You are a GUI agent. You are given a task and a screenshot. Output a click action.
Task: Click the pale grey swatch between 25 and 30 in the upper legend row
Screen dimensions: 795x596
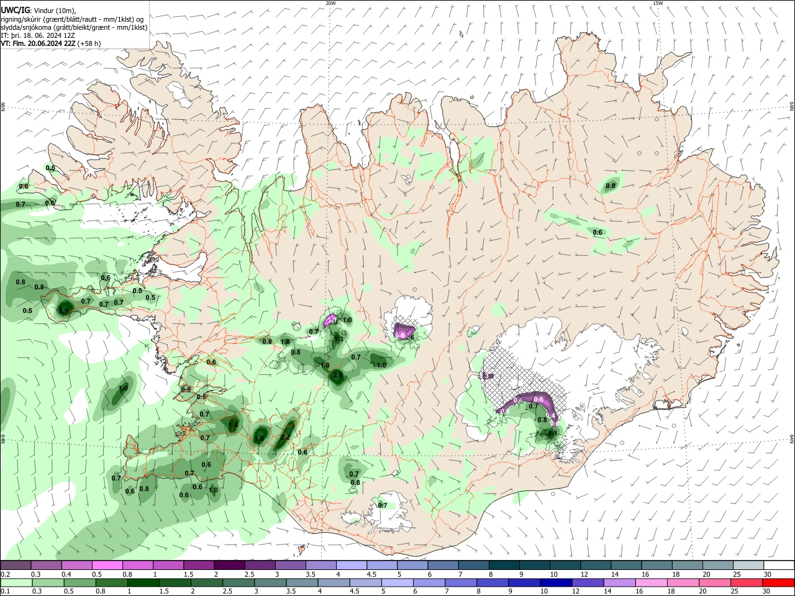(x=748, y=566)
